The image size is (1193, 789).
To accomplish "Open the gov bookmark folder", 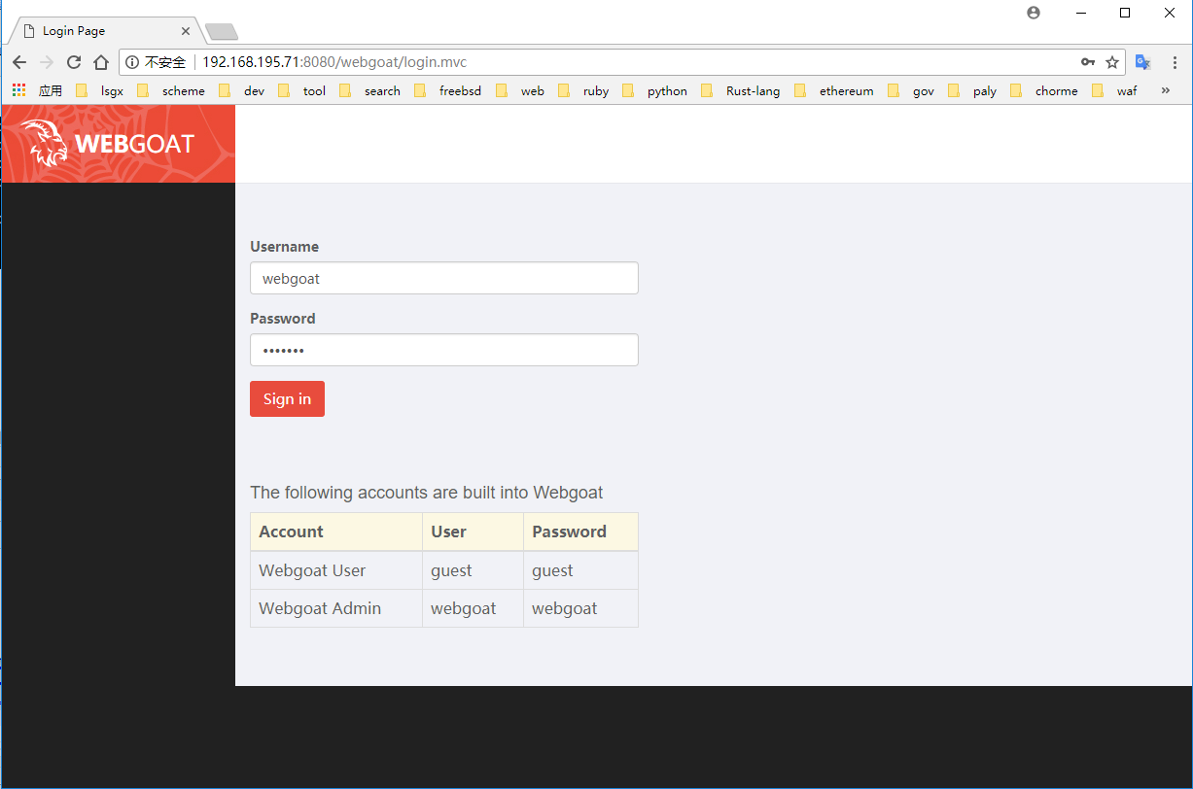I will click(x=910, y=90).
